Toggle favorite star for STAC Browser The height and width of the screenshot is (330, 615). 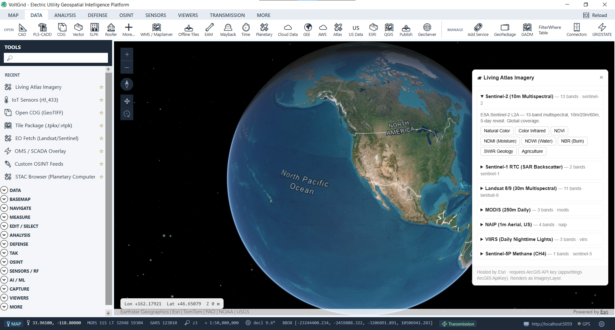point(101,177)
